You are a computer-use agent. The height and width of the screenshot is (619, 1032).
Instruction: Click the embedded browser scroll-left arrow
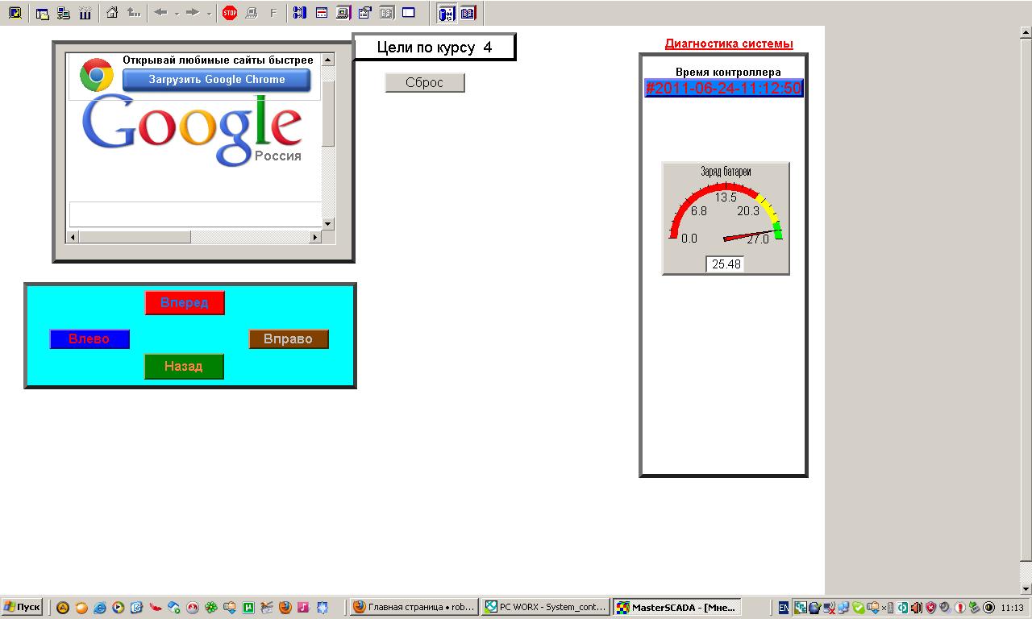(x=73, y=237)
